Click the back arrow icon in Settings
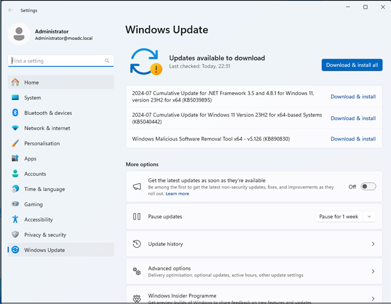Viewport: 391px width, 304px height. [x=10, y=10]
